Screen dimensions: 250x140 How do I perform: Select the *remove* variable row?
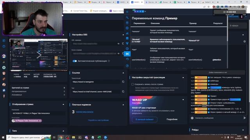click(179, 31)
